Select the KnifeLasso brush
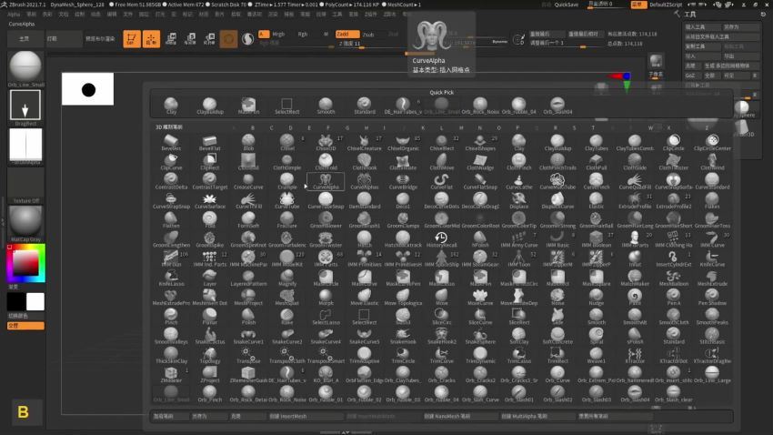 click(171, 278)
